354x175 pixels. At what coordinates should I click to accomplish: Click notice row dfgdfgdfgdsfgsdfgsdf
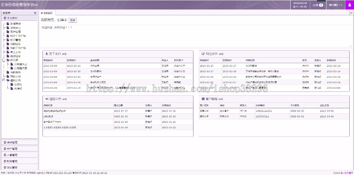[x=54, y=111]
